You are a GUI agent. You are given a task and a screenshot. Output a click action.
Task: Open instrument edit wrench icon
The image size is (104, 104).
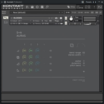click(6, 18)
